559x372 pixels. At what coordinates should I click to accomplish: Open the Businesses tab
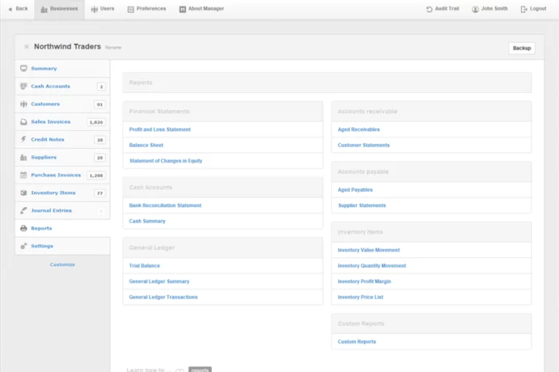click(60, 9)
